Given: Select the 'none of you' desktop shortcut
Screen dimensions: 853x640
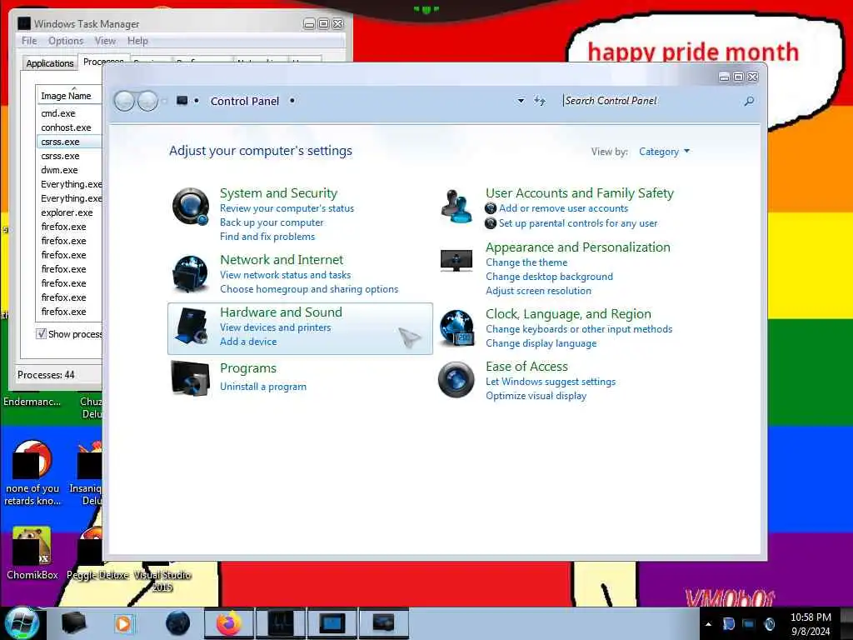Looking at the screenshot, I should tap(32, 473).
